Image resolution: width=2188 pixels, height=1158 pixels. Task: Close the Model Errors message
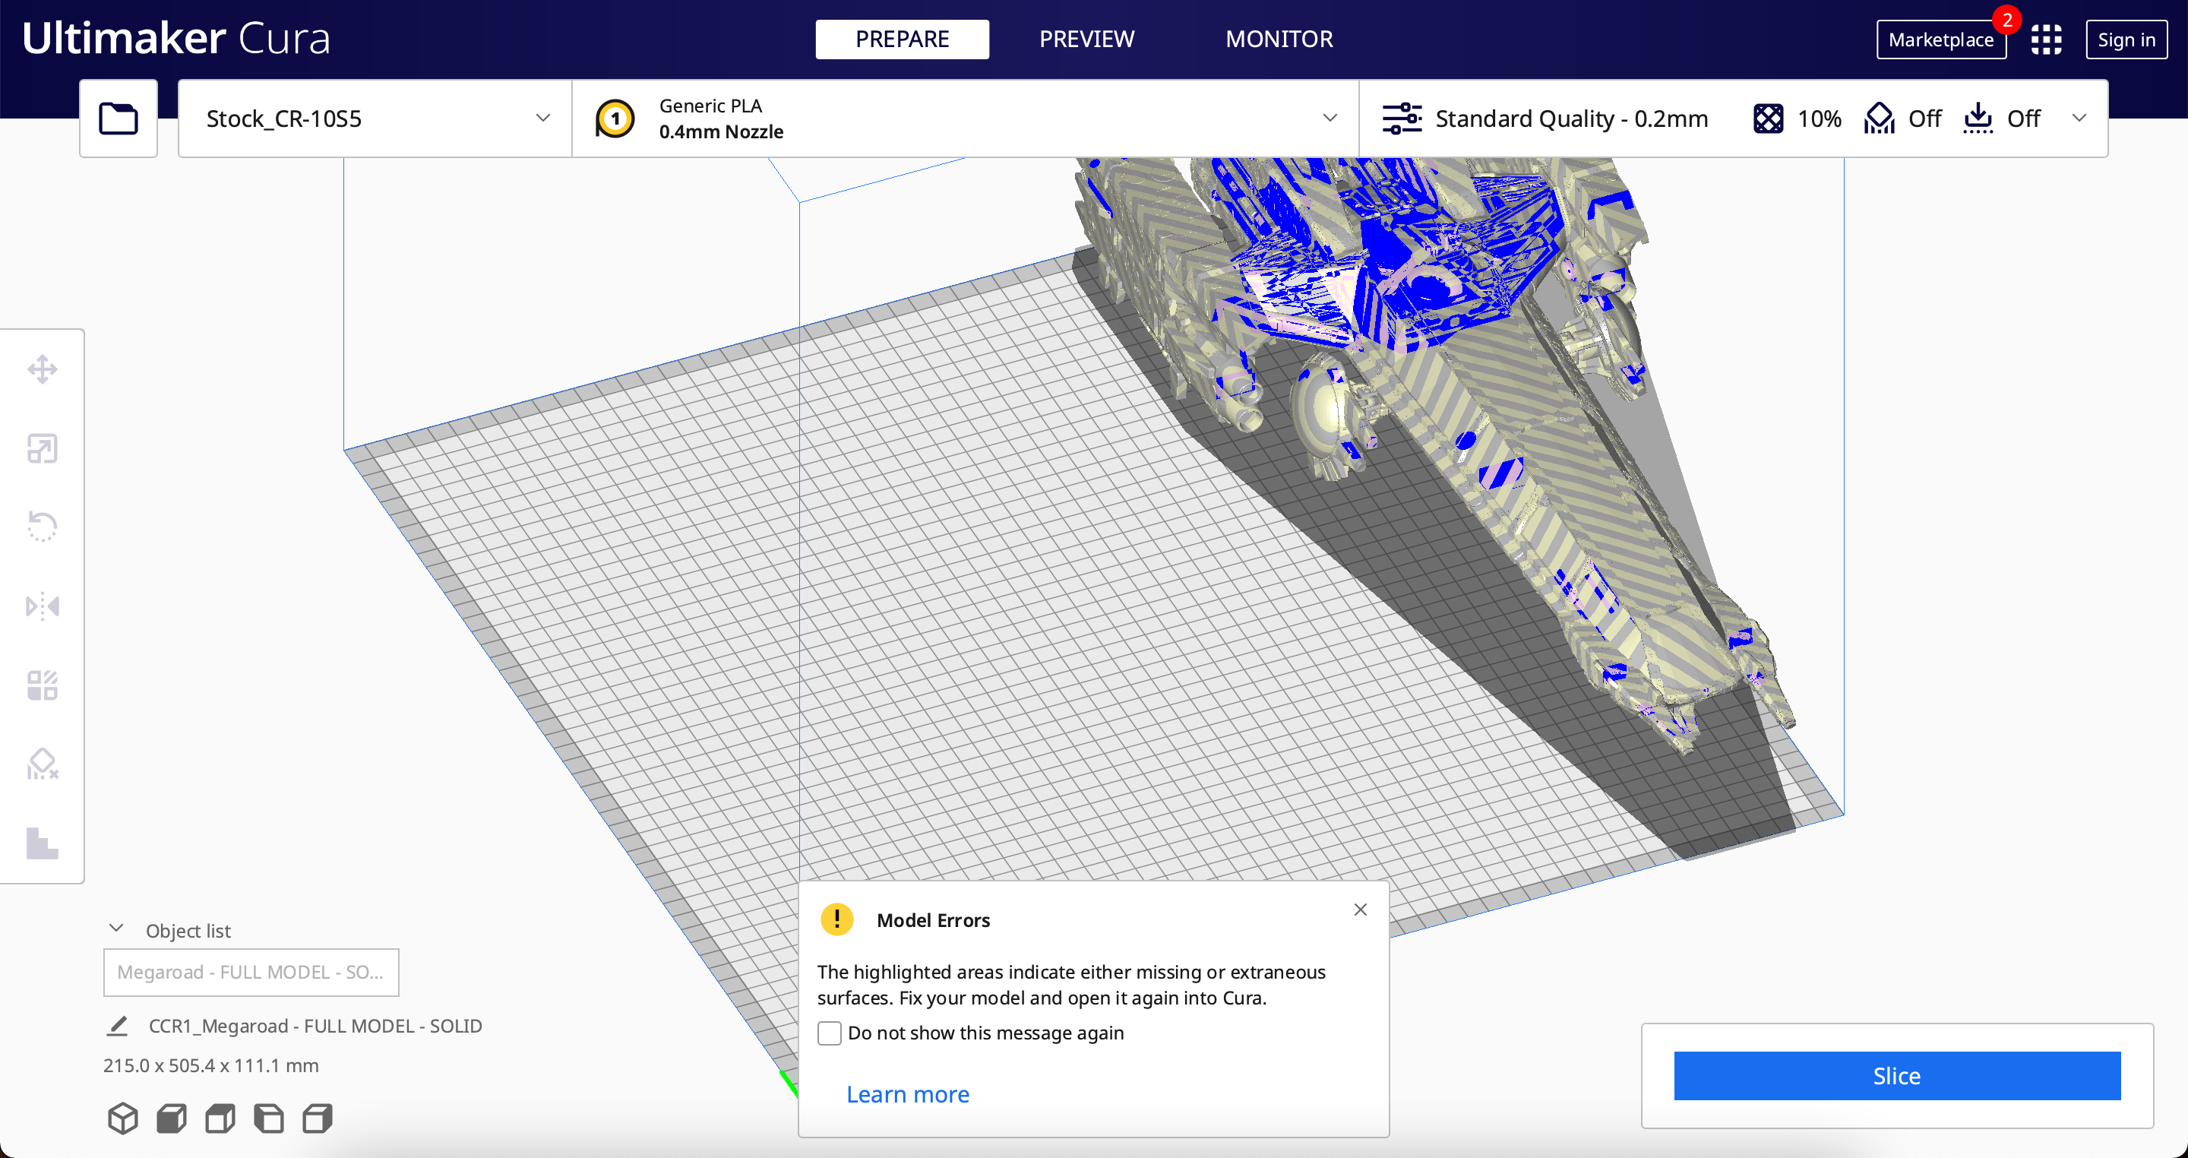(x=1360, y=909)
